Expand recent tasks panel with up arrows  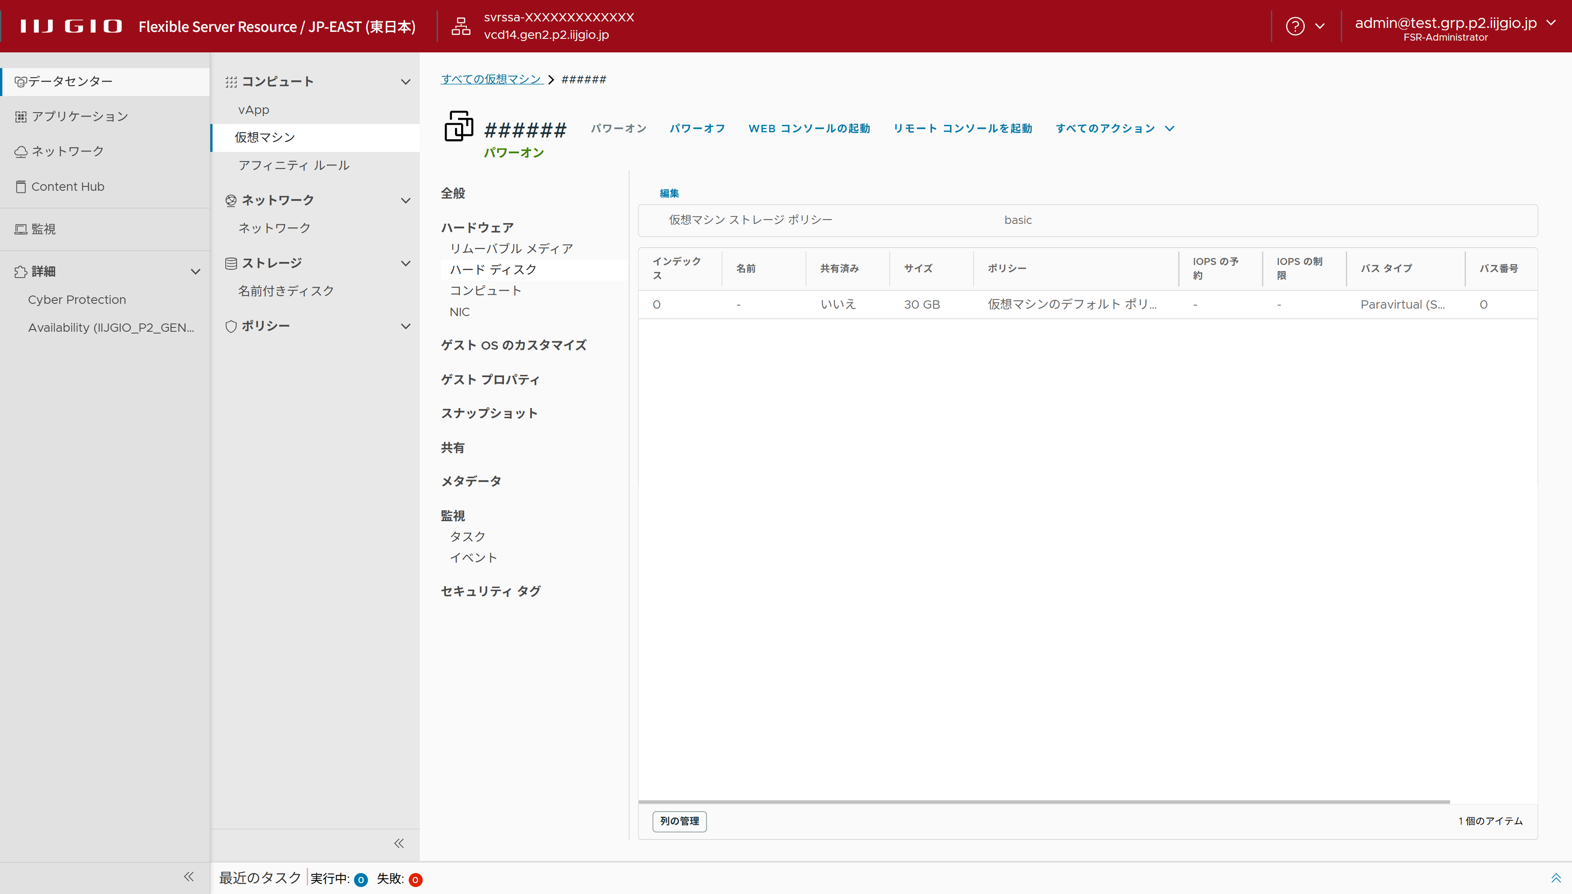tap(1555, 878)
